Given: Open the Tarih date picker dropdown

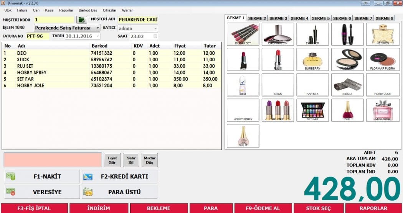Looking at the screenshot, I should [x=97, y=36].
